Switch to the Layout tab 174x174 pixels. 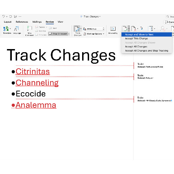(x=8, y=22)
